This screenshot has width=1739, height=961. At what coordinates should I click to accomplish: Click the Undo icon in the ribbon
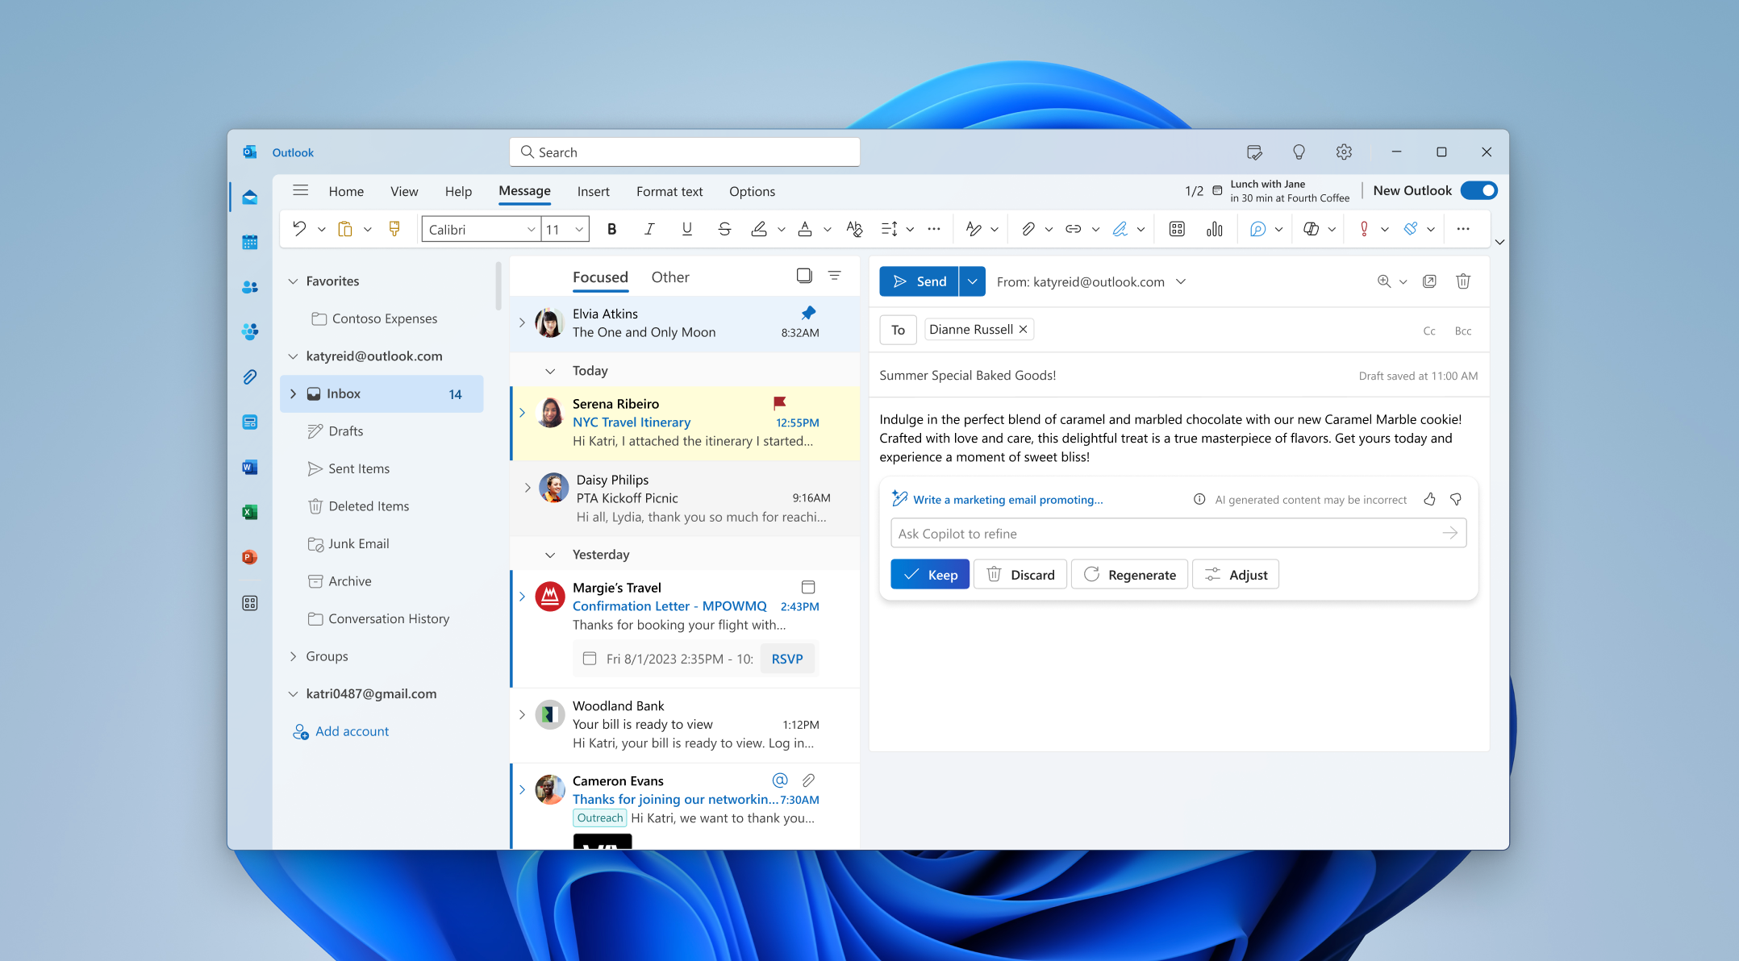[299, 229]
